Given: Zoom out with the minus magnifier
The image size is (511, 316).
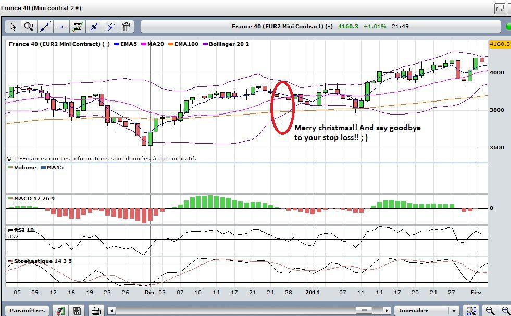Looking at the screenshot, I should (x=490, y=310).
